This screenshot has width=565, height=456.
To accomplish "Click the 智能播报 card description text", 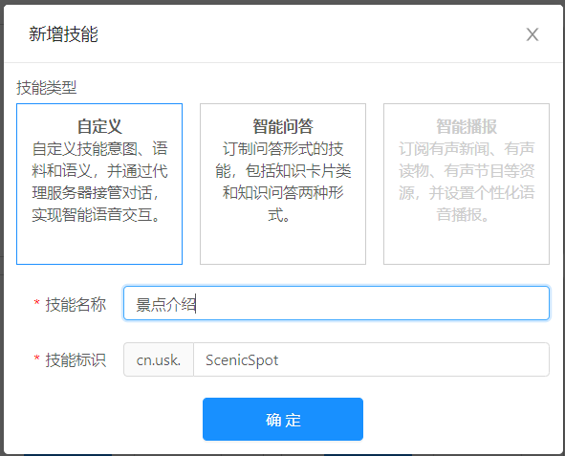I will (467, 182).
